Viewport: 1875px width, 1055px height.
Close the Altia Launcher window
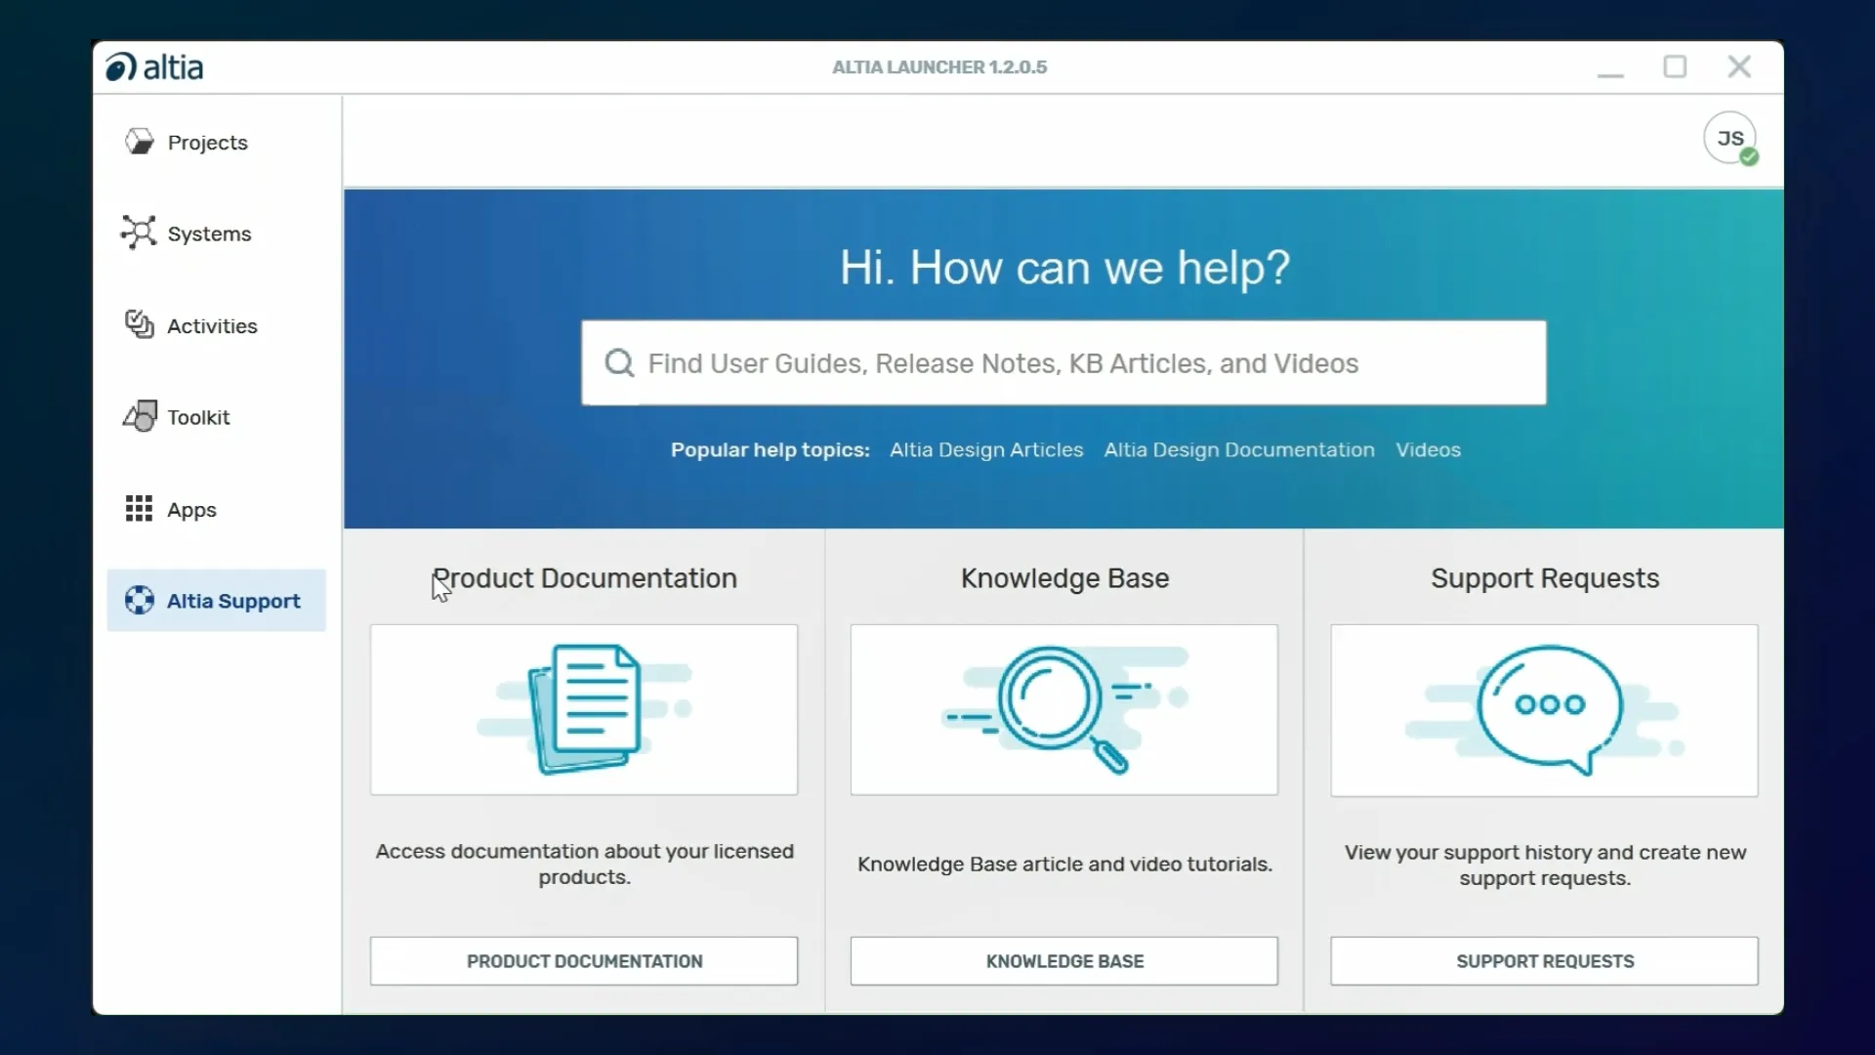point(1739,66)
